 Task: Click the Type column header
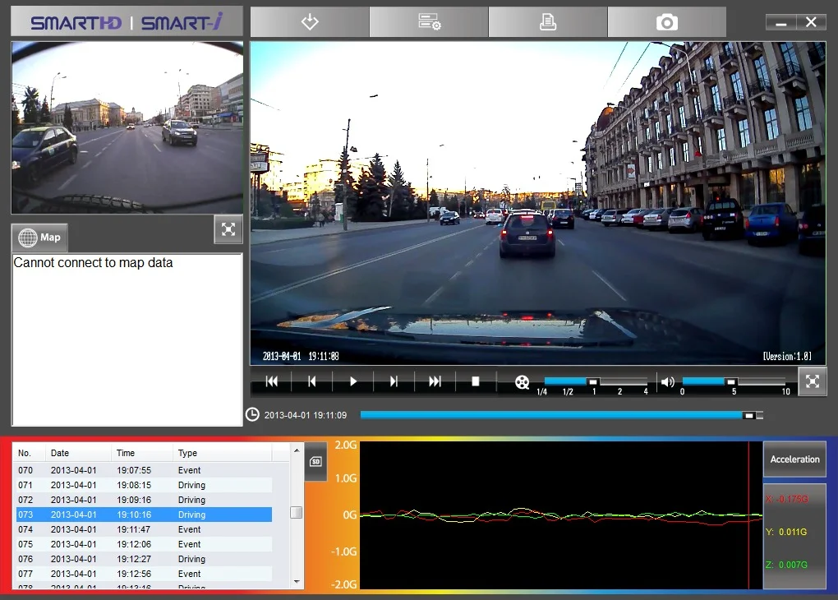pos(188,453)
